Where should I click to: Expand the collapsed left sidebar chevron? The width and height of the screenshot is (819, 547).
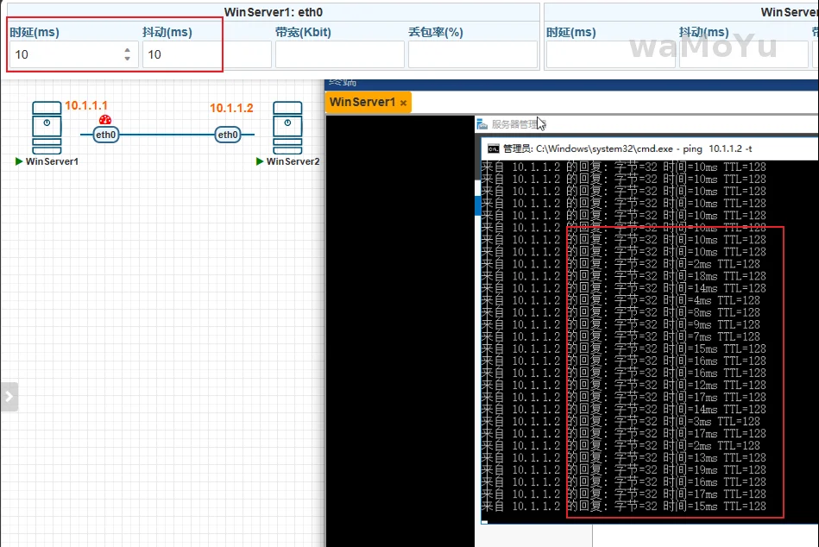[x=9, y=396]
